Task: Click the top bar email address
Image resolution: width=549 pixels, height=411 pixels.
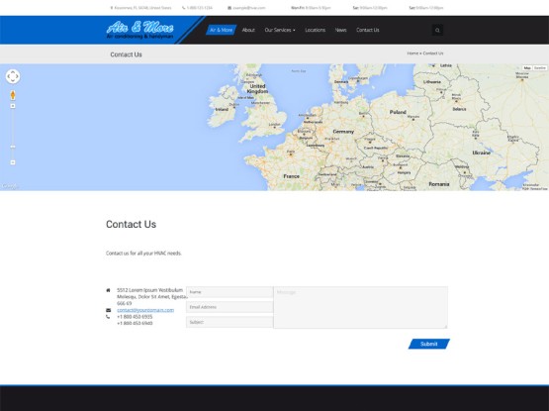Action: coord(249,8)
